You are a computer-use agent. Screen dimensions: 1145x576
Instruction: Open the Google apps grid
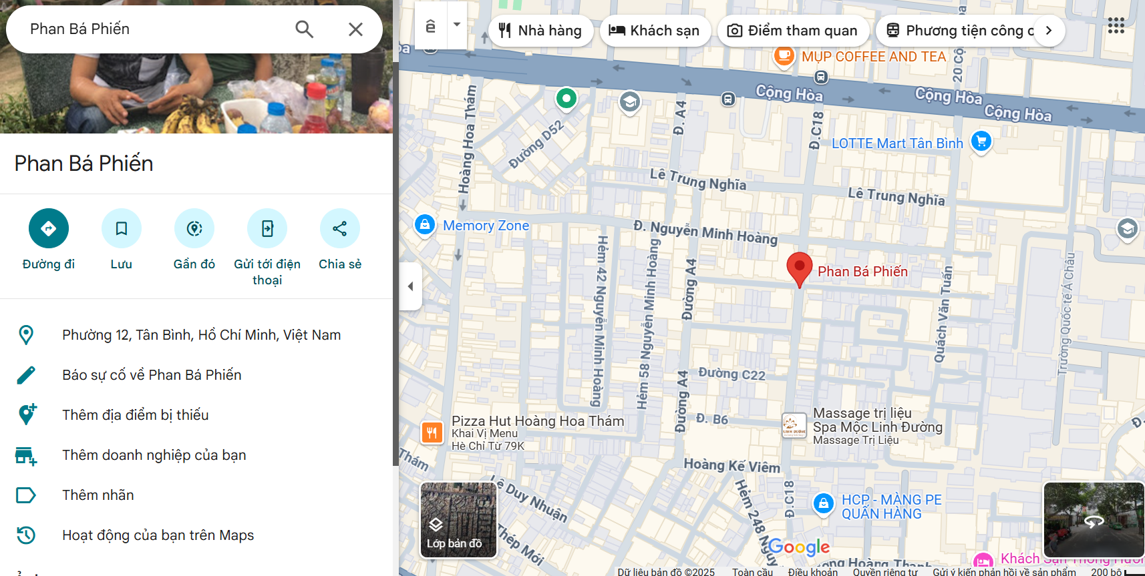pos(1116,26)
